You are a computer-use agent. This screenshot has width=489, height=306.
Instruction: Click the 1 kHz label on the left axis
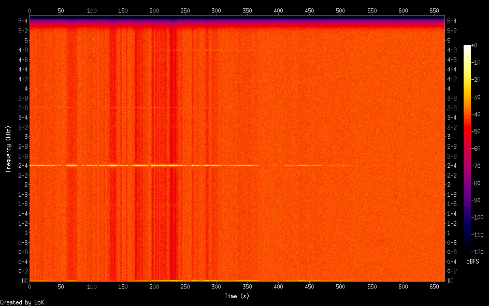click(25, 233)
